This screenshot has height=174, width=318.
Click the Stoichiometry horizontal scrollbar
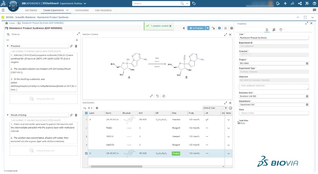(x=116, y=166)
